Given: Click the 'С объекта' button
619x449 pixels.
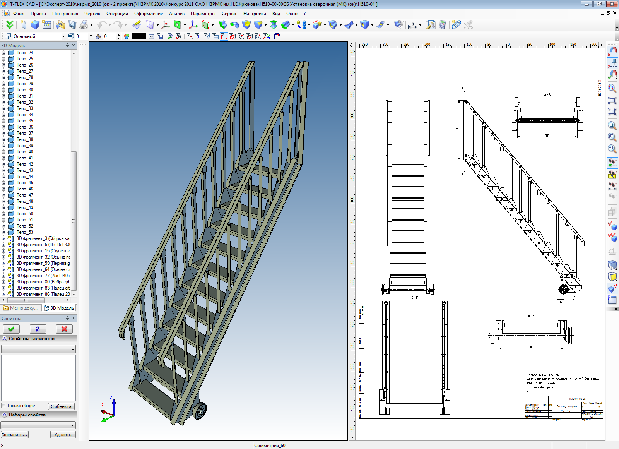Looking at the screenshot, I should click(61, 406).
